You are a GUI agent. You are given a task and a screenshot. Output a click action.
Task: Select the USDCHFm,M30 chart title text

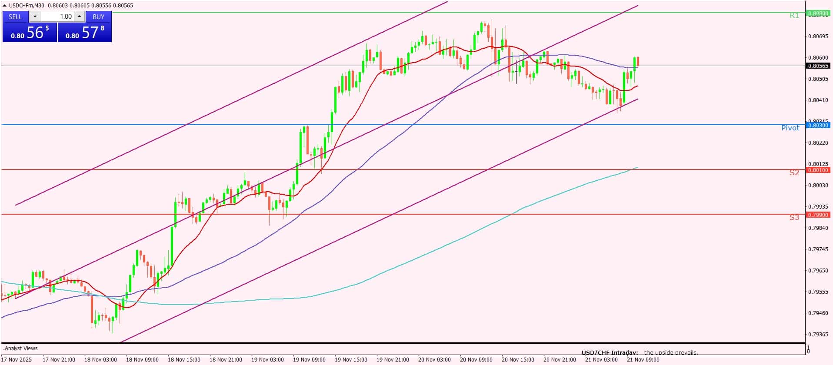pos(27,5)
